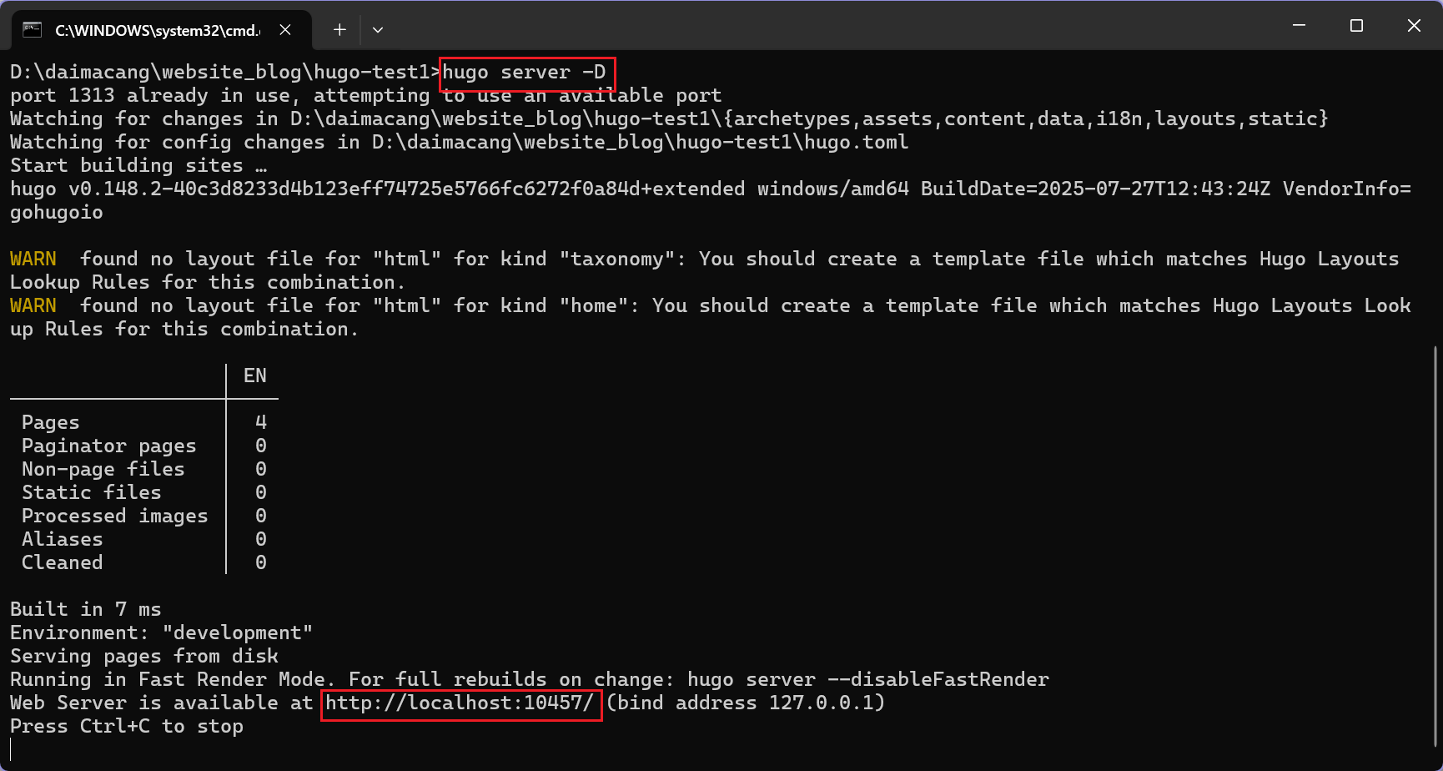1443x771 pixels.
Task: Click the "--disableFastRender" flag text
Action: point(938,679)
